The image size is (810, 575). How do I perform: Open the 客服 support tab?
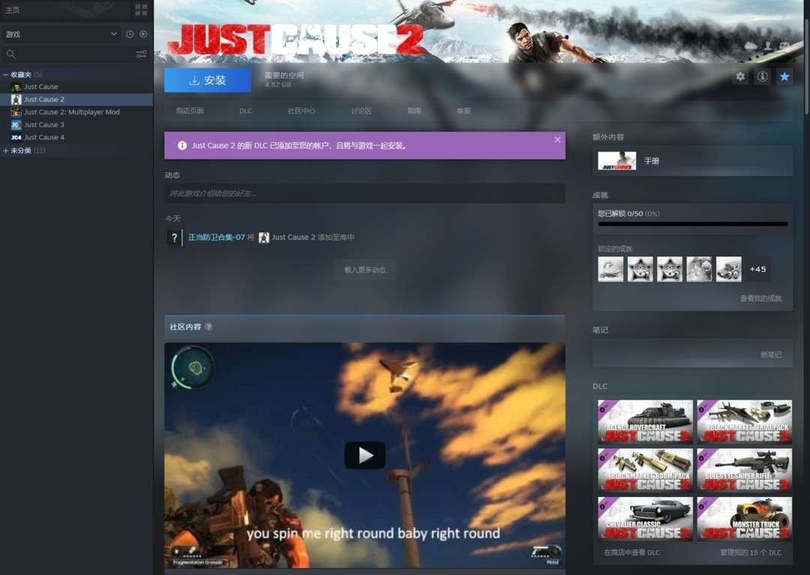[x=463, y=110]
